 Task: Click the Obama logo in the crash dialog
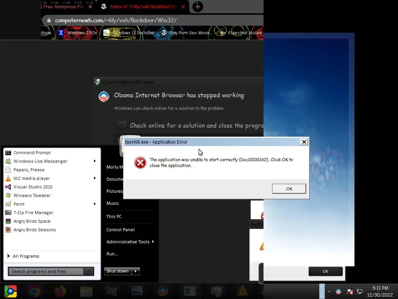pyautogui.click(x=104, y=97)
